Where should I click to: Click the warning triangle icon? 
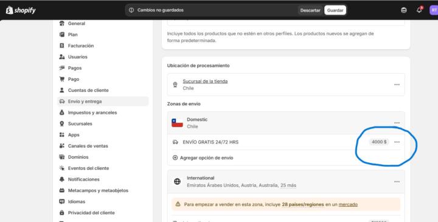178,204
